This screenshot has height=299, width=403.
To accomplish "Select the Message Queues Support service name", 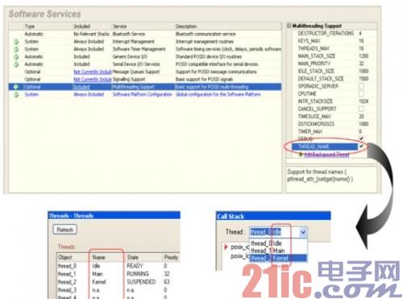I will pos(136,72).
